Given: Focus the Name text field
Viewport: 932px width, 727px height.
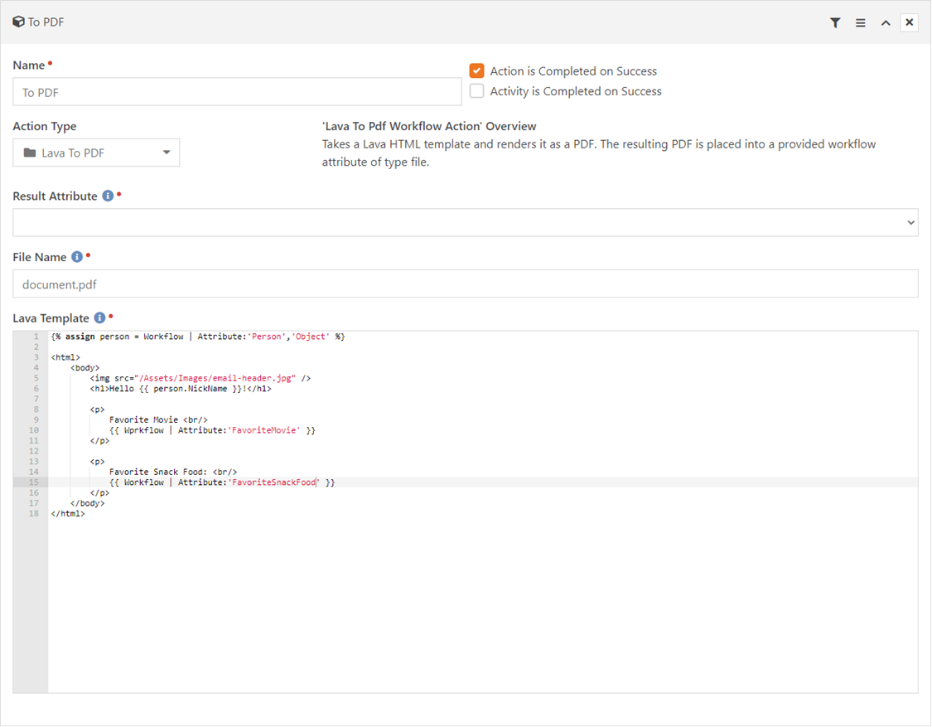Looking at the screenshot, I should (x=237, y=92).
